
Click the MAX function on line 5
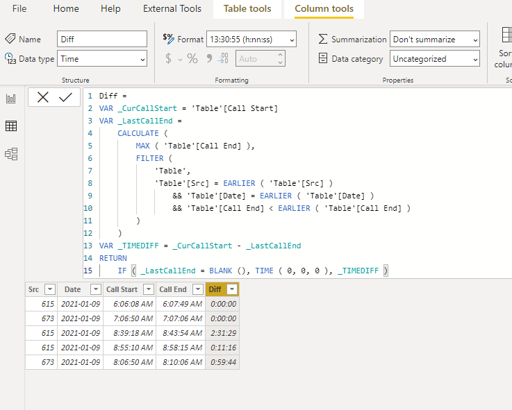coord(142,146)
